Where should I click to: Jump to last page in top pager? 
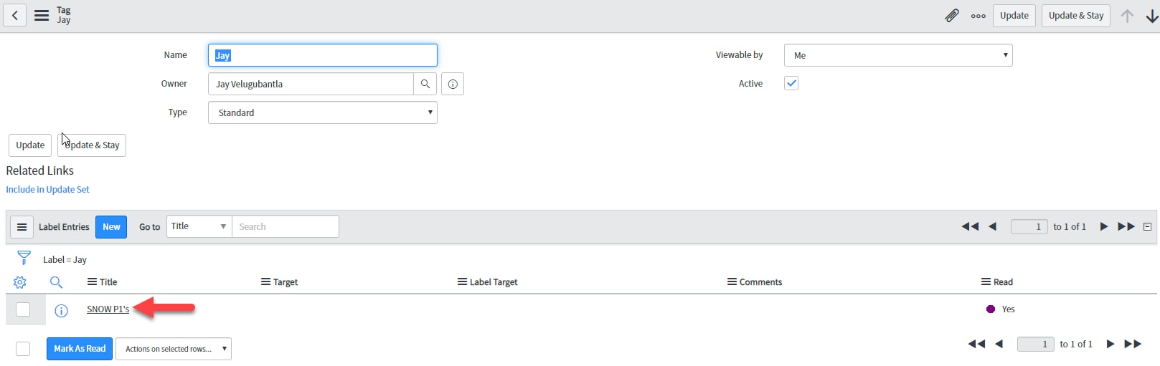1126,226
